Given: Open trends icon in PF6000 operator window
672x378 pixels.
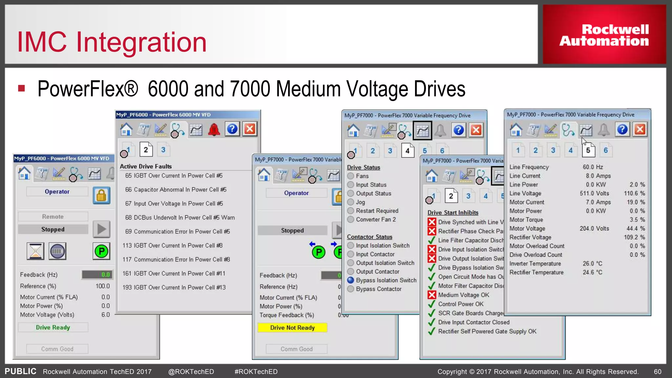Looking at the screenshot, I should click(x=94, y=174).
